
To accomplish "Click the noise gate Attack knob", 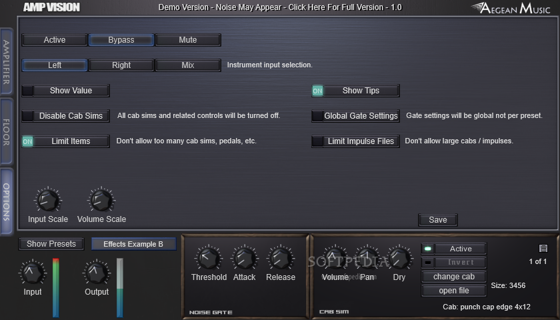I will pos(244,258).
